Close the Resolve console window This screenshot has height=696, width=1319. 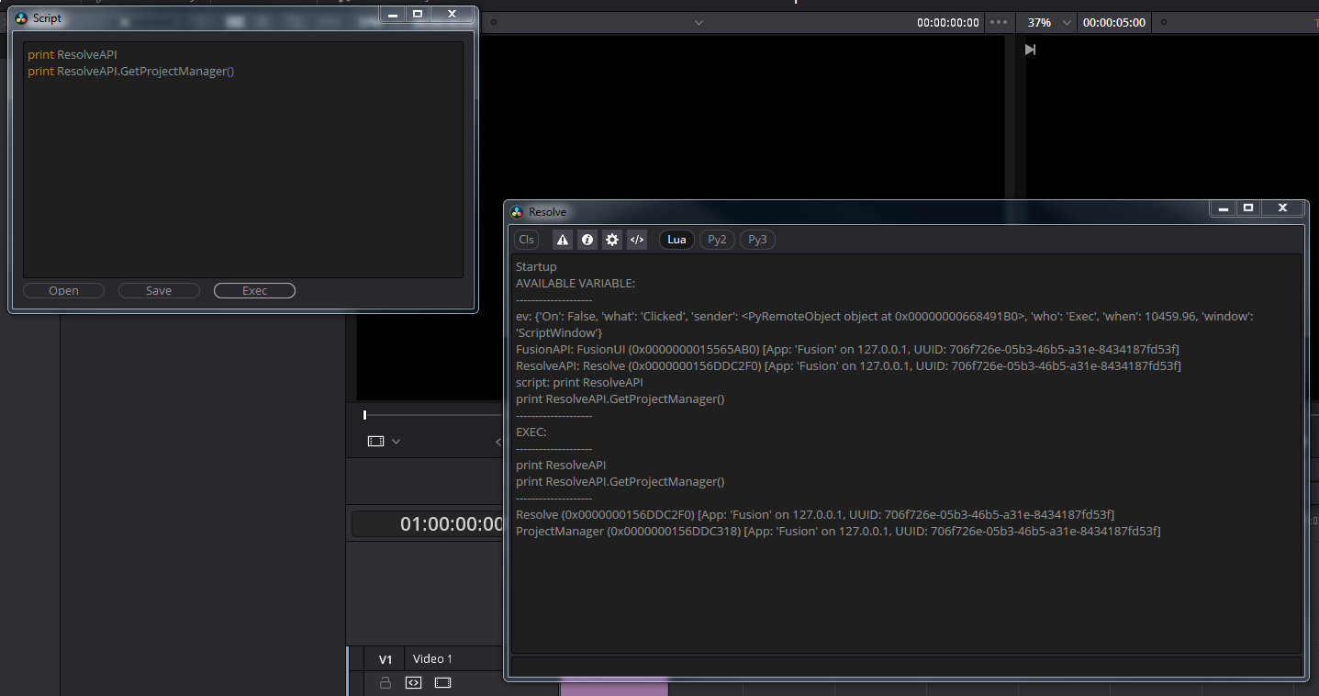[1283, 208]
